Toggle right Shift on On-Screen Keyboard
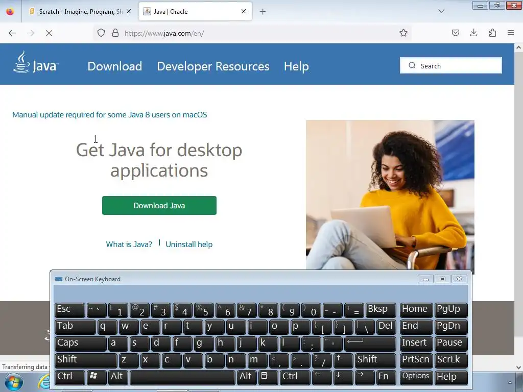Screen dimensions: 523x392 (375, 360)
